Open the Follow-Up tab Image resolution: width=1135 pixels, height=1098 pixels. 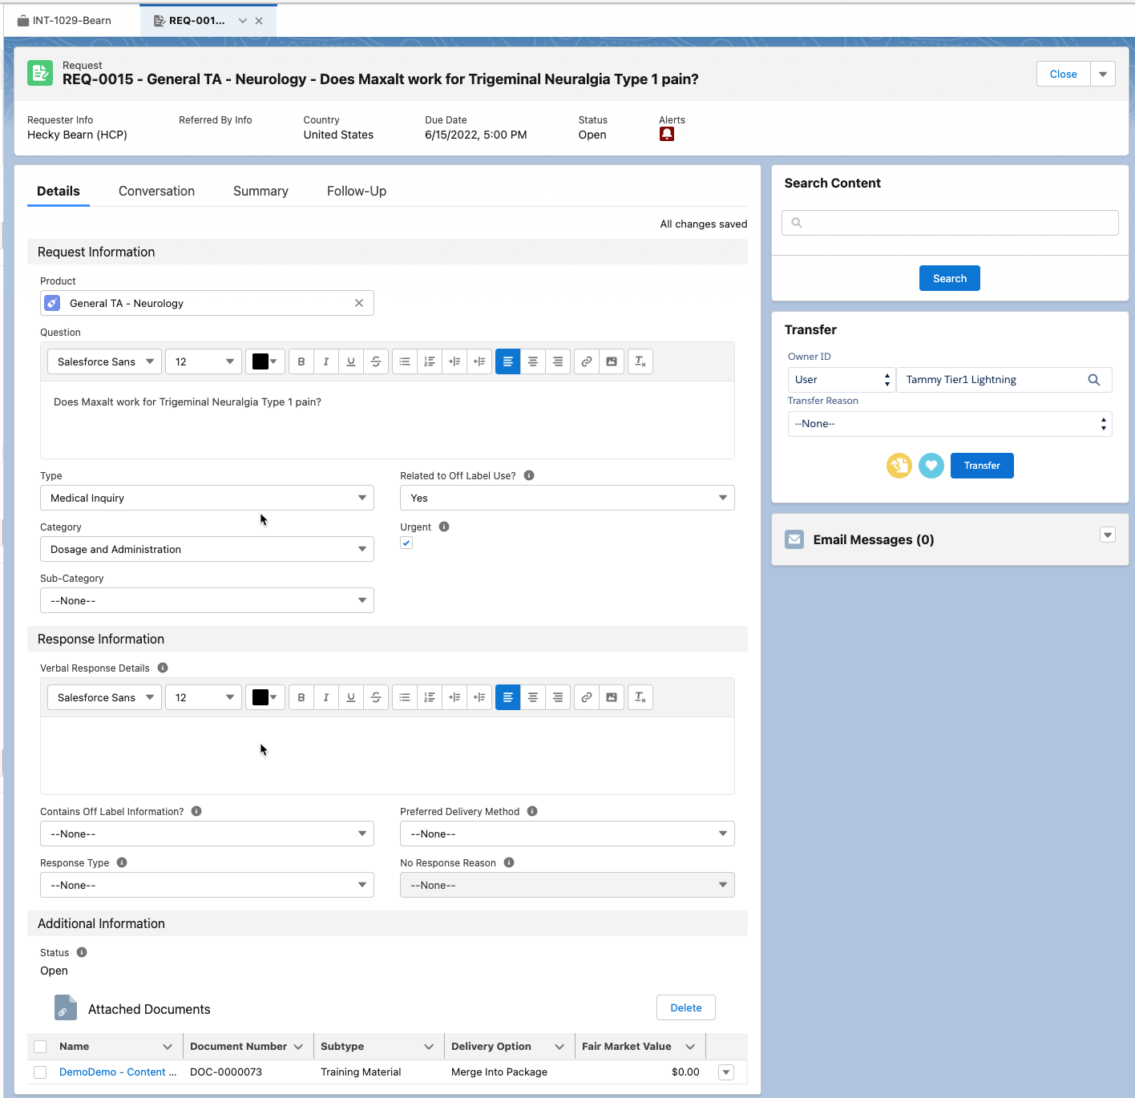pos(356,192)
